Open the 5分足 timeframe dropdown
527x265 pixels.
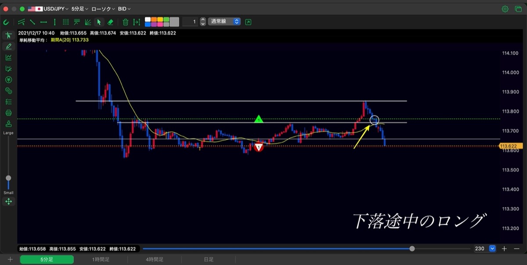tap(79, 9)
